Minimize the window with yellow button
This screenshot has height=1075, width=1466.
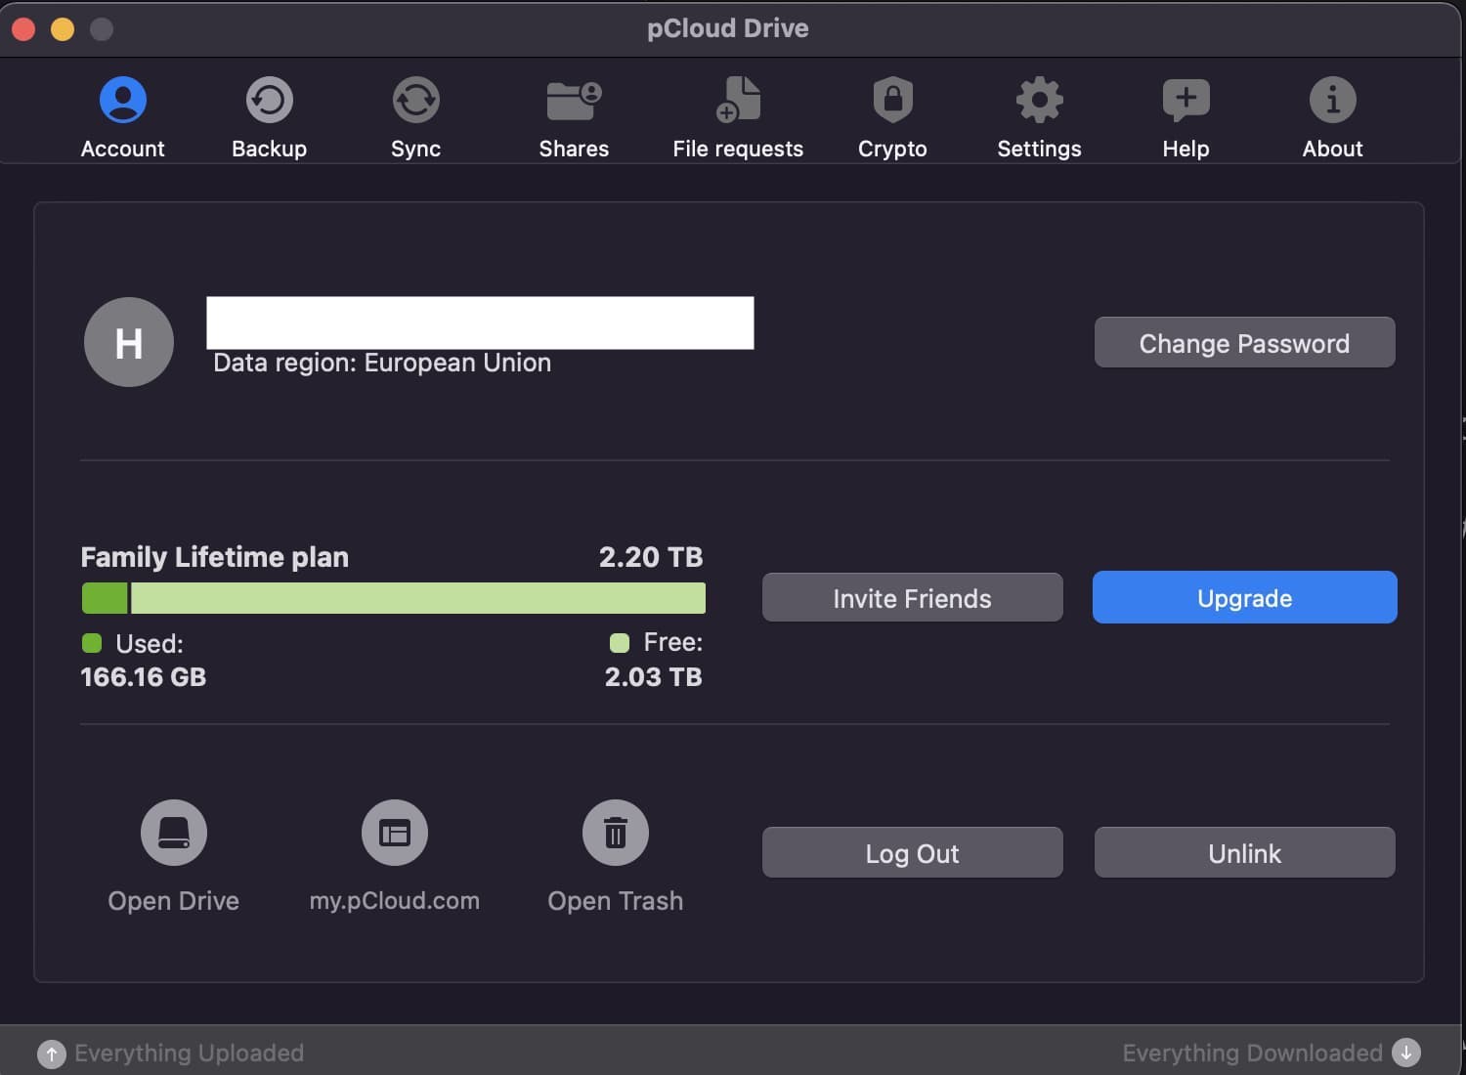coord(63,29)
